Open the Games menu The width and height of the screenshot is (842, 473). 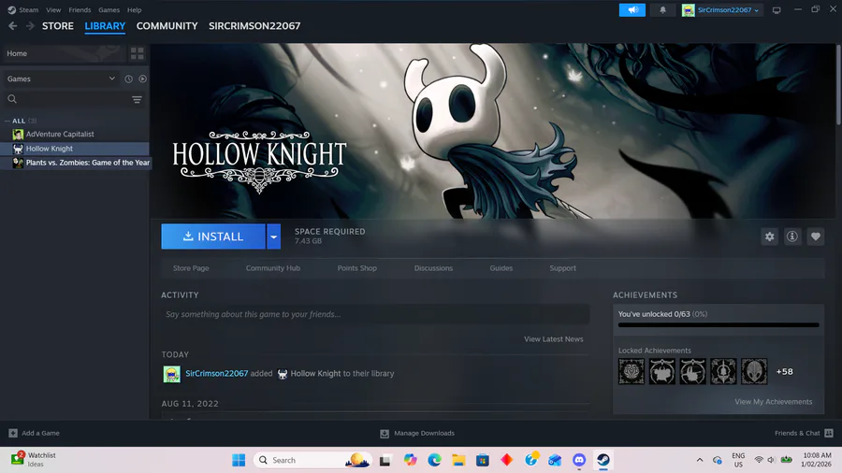click(109, 9)
